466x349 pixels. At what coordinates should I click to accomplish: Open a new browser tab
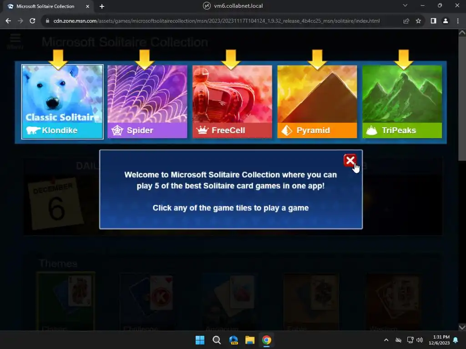102,6
